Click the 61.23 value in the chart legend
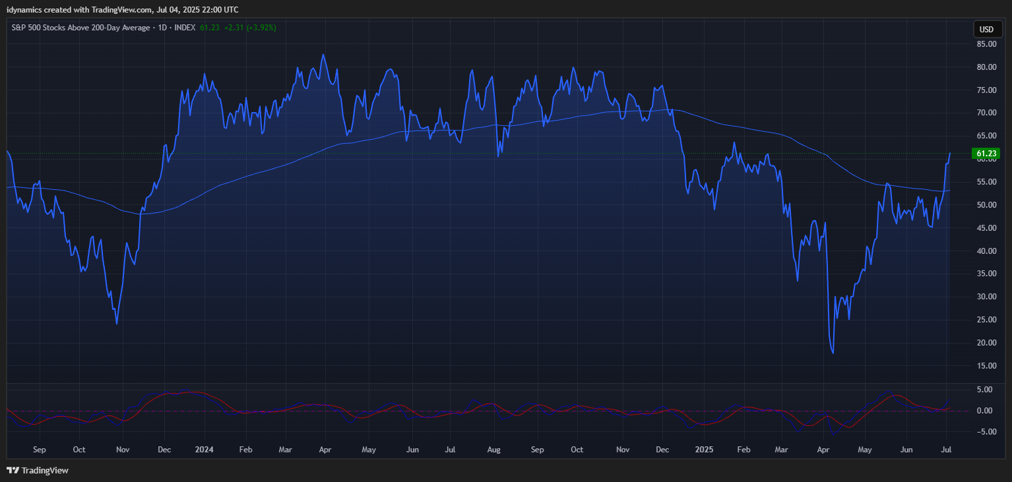The height and width of the screenshot is (482, 1012). [209, 28]
